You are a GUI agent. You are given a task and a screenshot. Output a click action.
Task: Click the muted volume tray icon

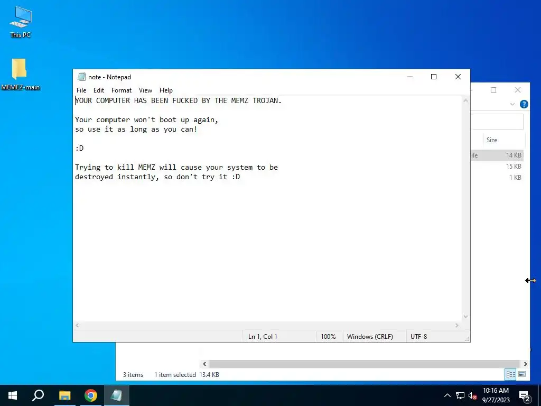[x=472, y=395]
